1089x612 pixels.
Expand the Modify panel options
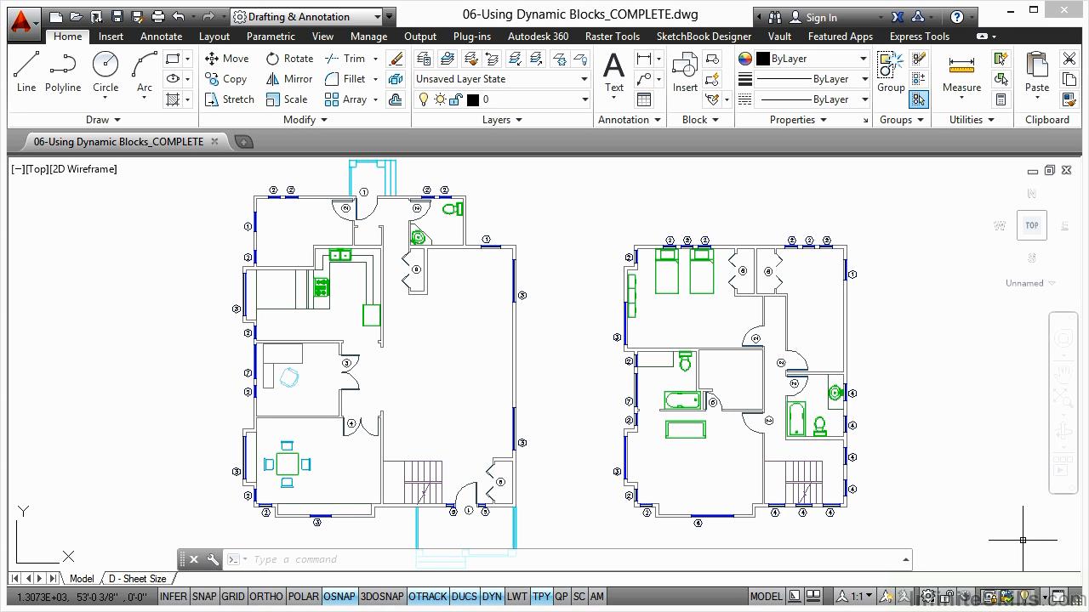(x=305, y=120)
